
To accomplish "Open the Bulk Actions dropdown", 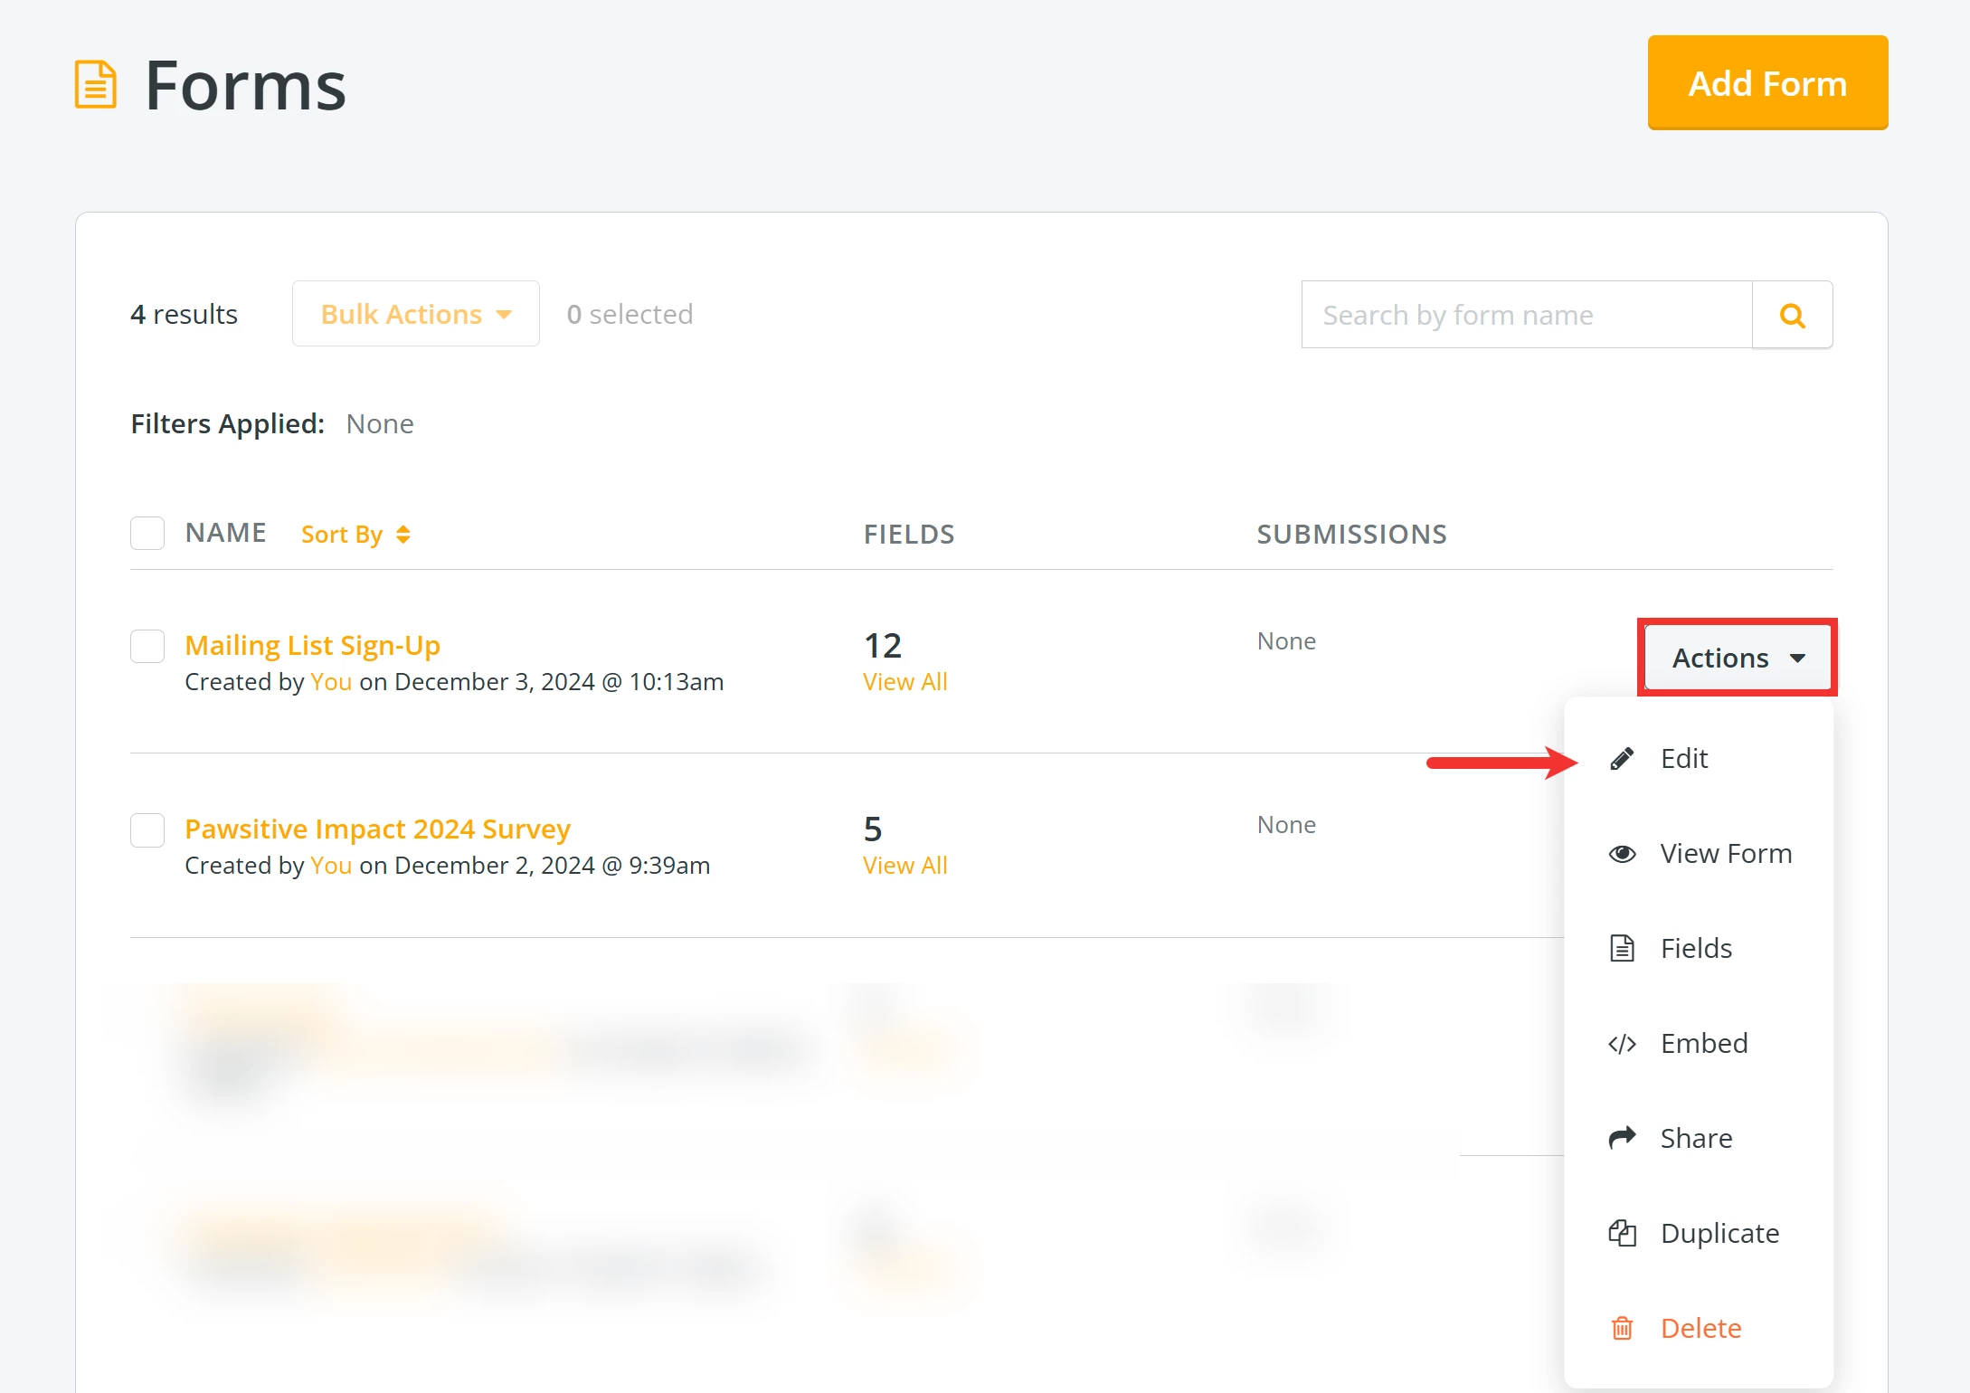I will 415,314.
